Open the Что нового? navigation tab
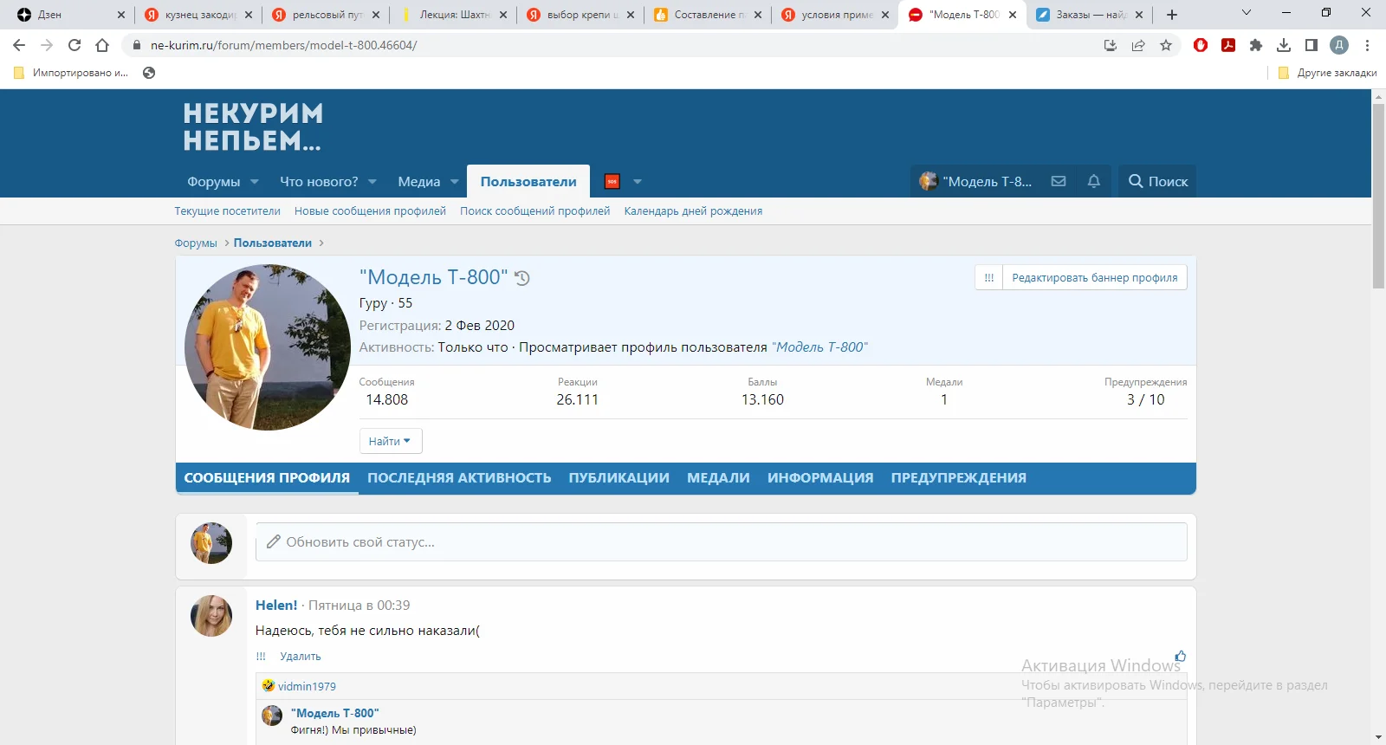The height and width of the screenshot is (745, 1386). [319, 182]
